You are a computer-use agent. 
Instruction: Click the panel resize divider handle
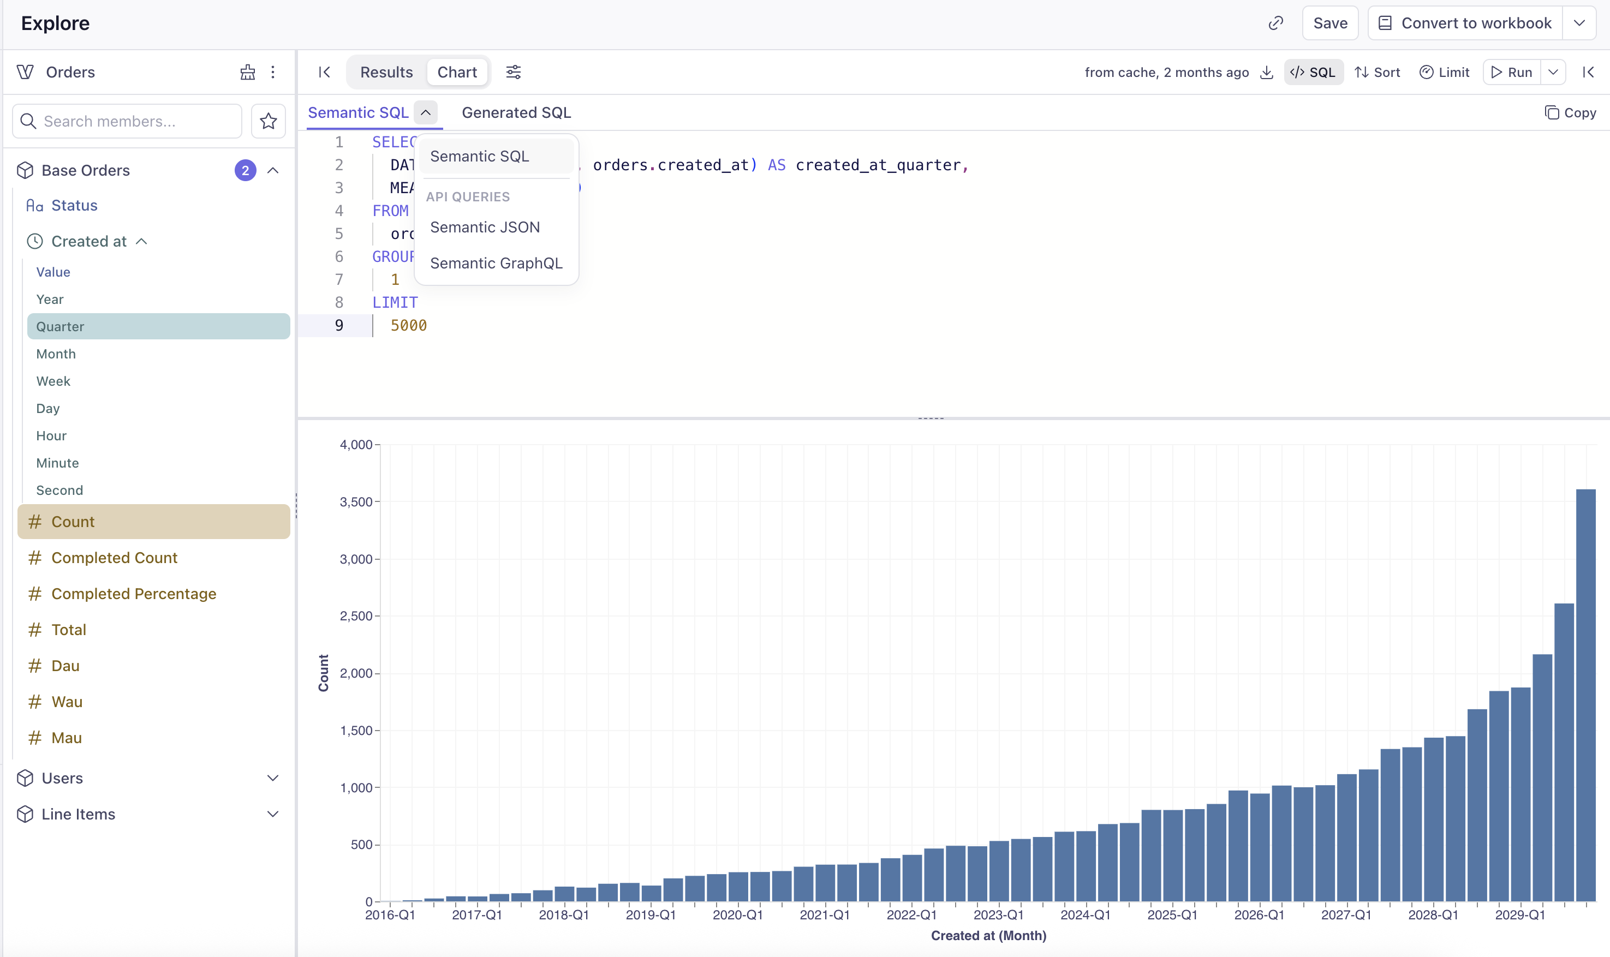tap(931, 418)
